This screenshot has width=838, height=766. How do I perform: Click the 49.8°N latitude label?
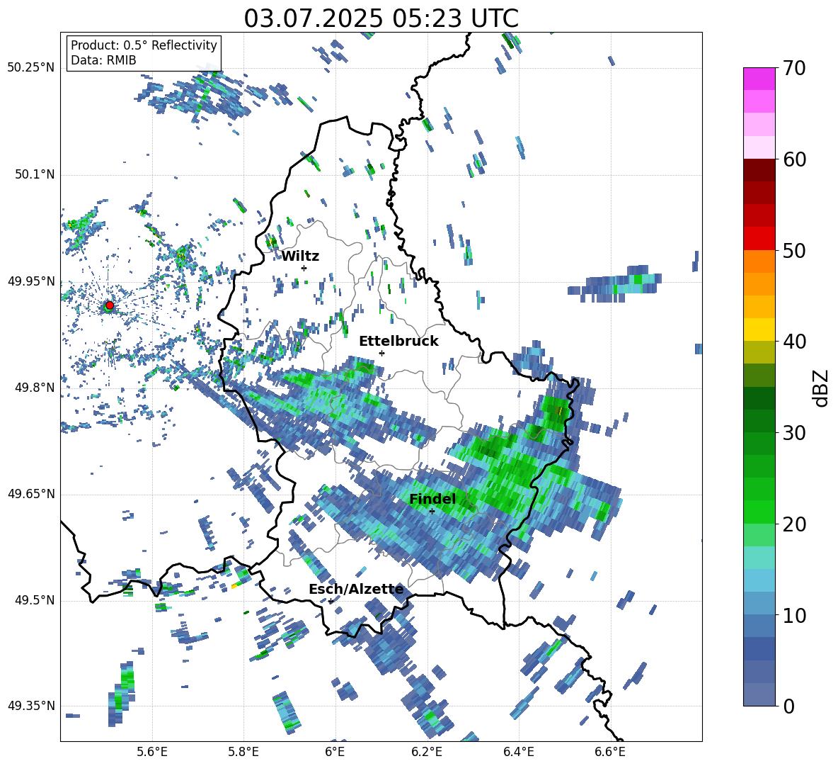pos(34,388)
